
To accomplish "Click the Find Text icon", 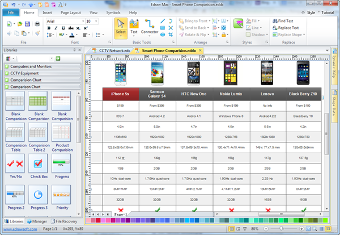I will 274,21.
